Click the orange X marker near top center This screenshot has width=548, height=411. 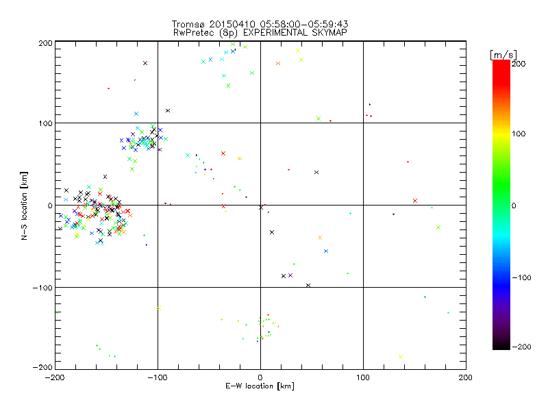tap(278, 64)
